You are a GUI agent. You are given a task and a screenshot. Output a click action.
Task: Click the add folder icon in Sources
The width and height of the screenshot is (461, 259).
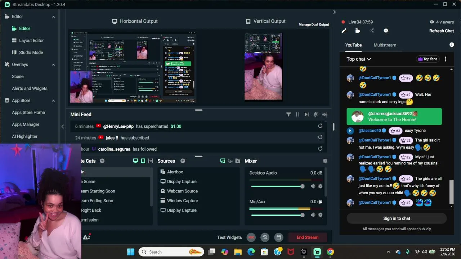tap(238, 161)
